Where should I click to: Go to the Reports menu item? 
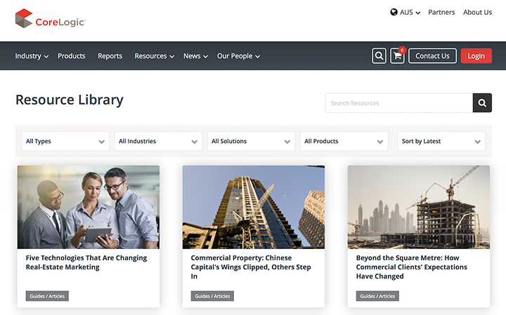(x=110, y=56)
